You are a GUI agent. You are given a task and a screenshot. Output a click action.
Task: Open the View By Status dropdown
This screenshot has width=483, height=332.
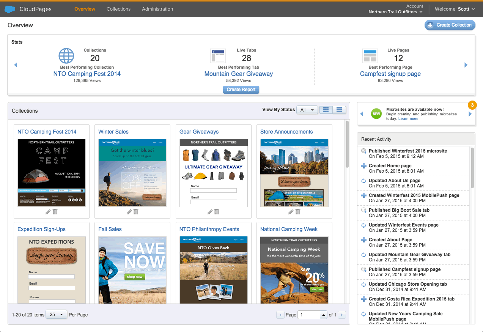pyautogui.click(x=307, y=110)
